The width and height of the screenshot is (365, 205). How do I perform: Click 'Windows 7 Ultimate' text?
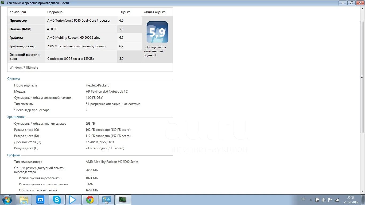click(x=24, y=68)
